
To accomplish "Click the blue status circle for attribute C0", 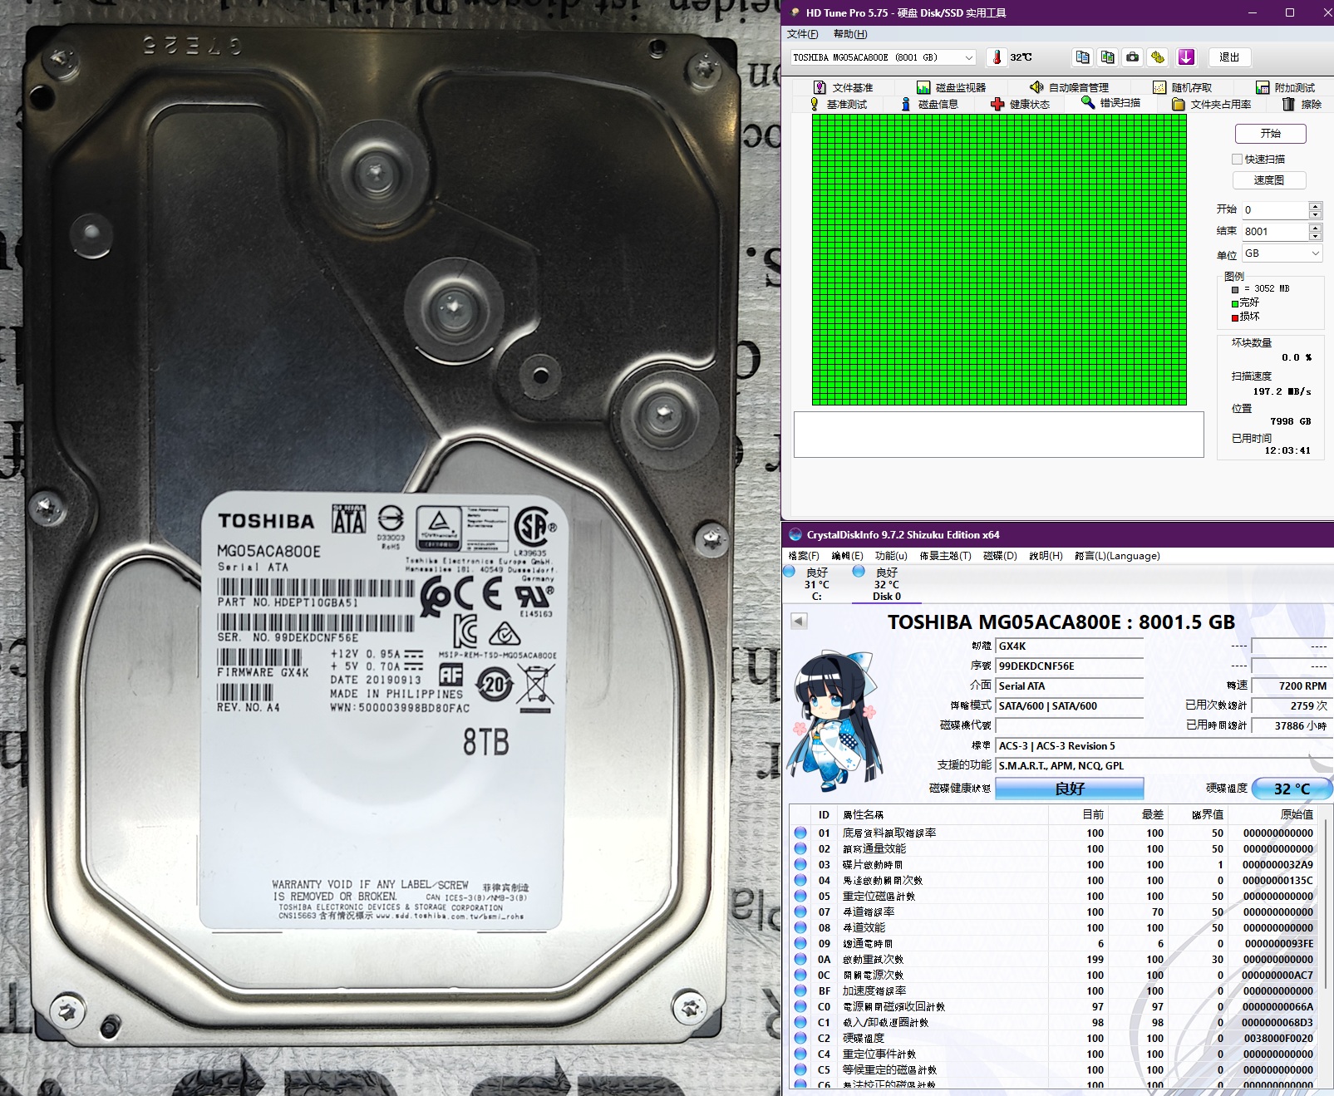I will tap(800, 1006).
